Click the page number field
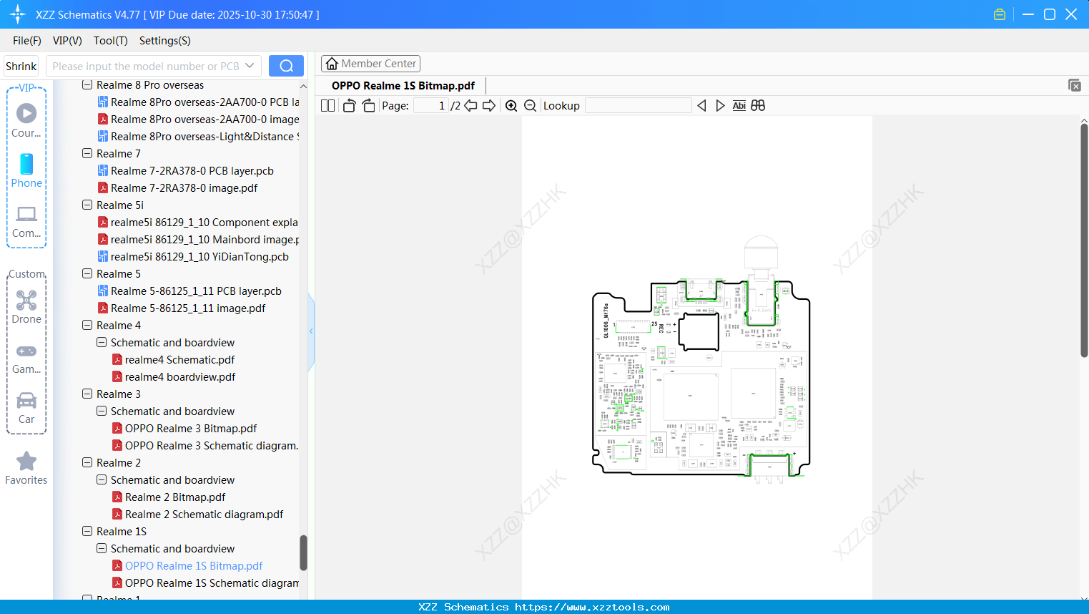 431,106
